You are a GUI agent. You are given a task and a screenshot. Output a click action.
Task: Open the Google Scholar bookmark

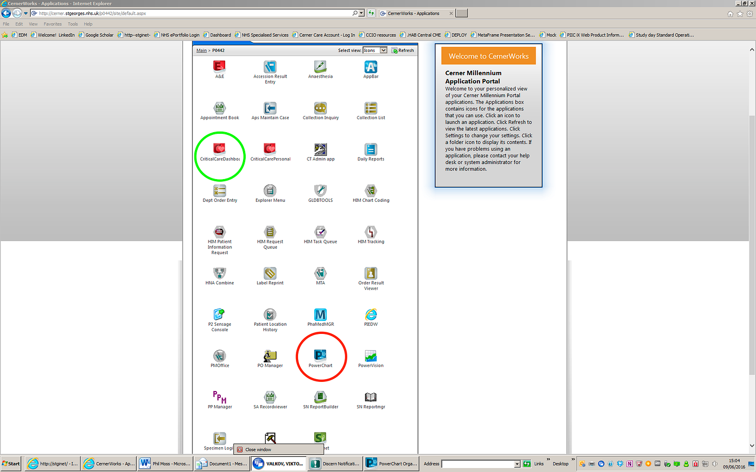[x=96, y=35]
